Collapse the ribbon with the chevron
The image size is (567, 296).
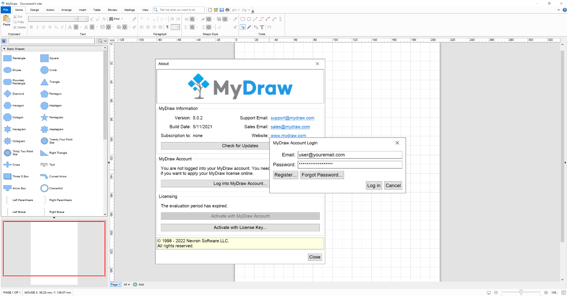tap(558, 10)
